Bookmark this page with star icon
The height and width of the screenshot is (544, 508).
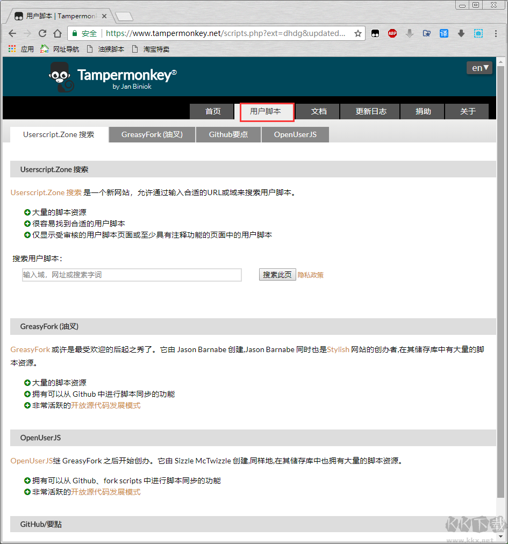(x=358, y=33)
